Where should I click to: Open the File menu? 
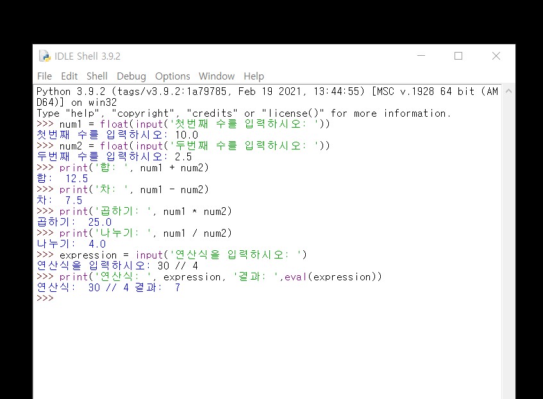[44, 76]
